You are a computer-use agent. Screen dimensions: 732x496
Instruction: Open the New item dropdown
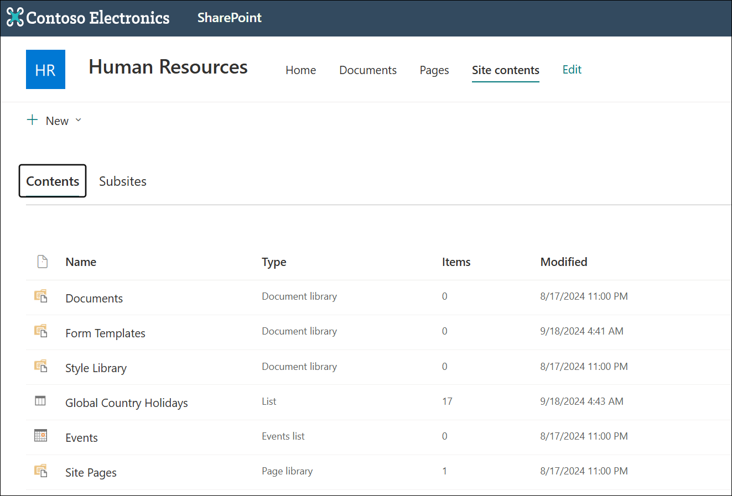54,120
